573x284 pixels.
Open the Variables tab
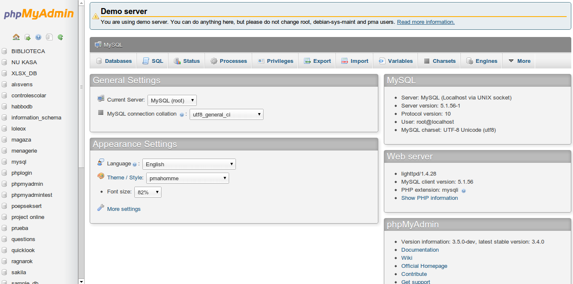(395, 61)
